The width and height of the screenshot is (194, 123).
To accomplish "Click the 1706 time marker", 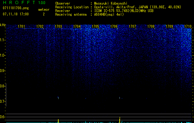I will tap(114, 26).
